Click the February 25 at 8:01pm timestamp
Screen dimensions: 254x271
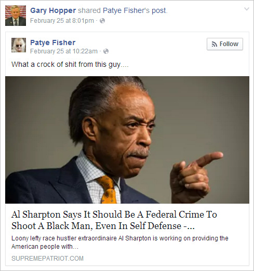(x=62, y=21)
